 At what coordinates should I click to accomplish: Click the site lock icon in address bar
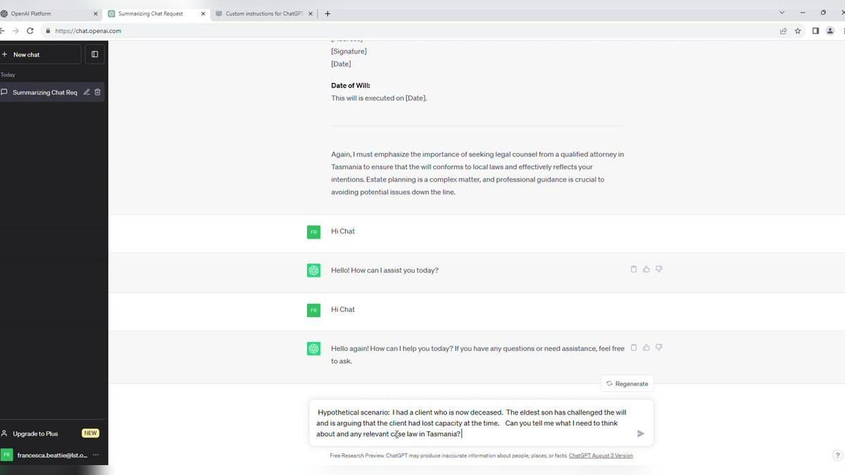[x=48, y=31]
